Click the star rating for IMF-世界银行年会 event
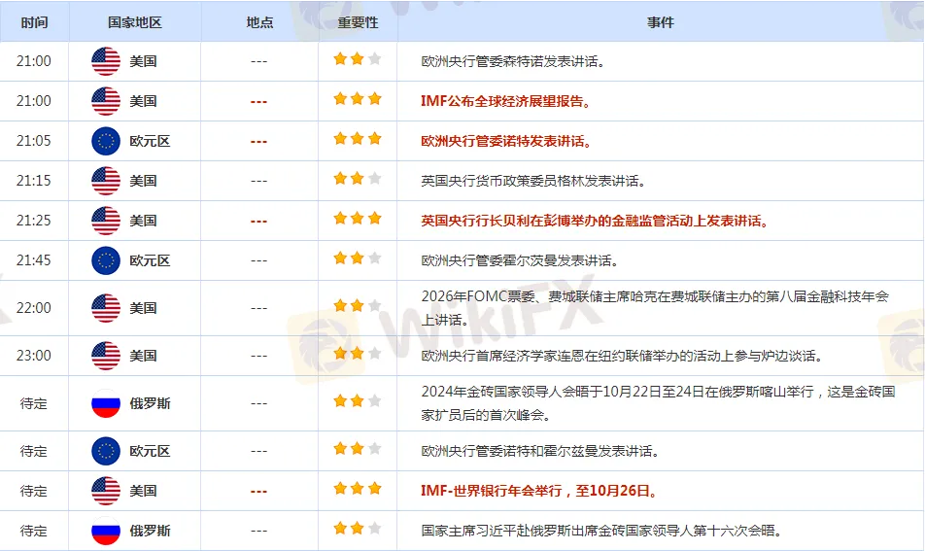Screen dimensions: 925x551 [357, 491]
